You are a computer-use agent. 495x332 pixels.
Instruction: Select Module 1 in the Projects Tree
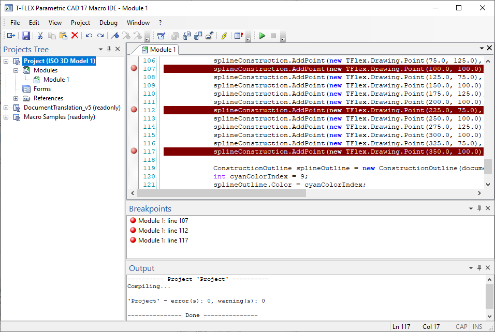tap(56, 80)
